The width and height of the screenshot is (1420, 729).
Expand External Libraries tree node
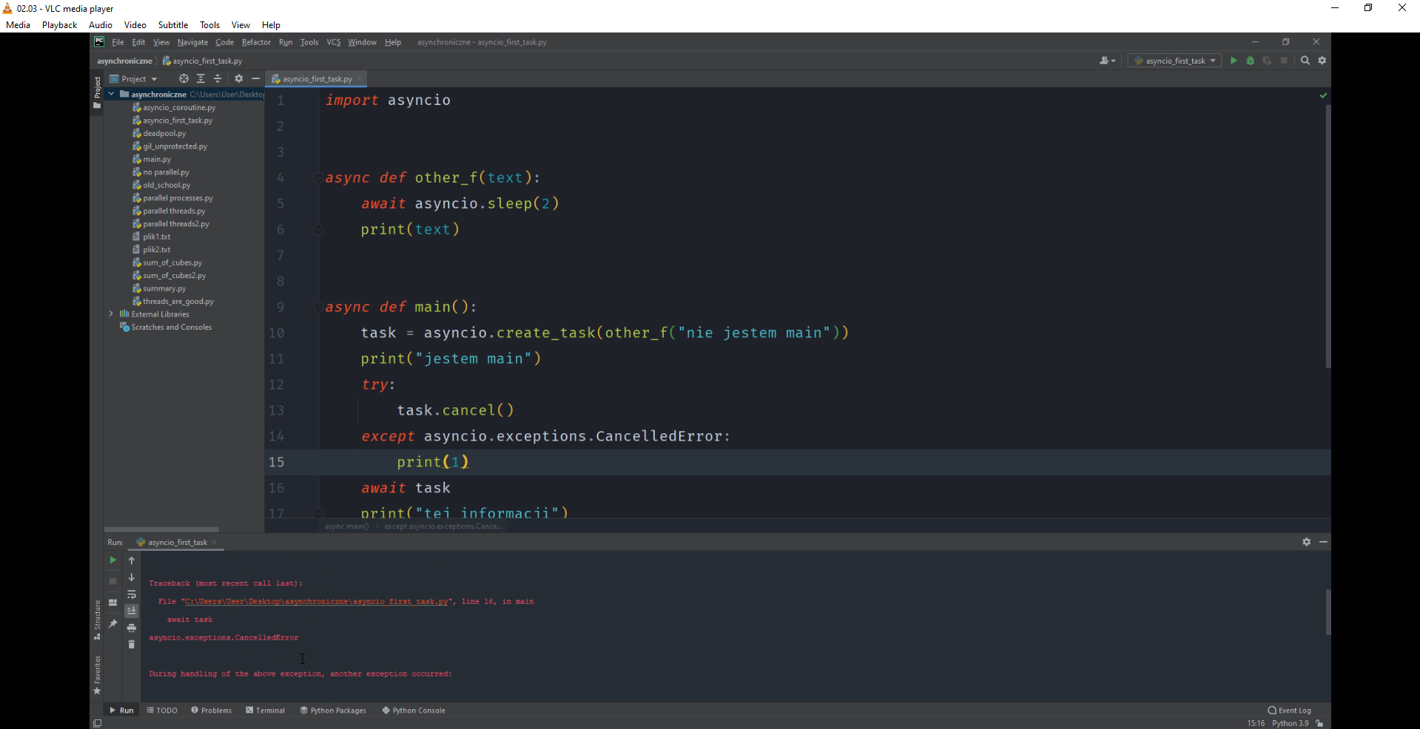pos(111,314)
